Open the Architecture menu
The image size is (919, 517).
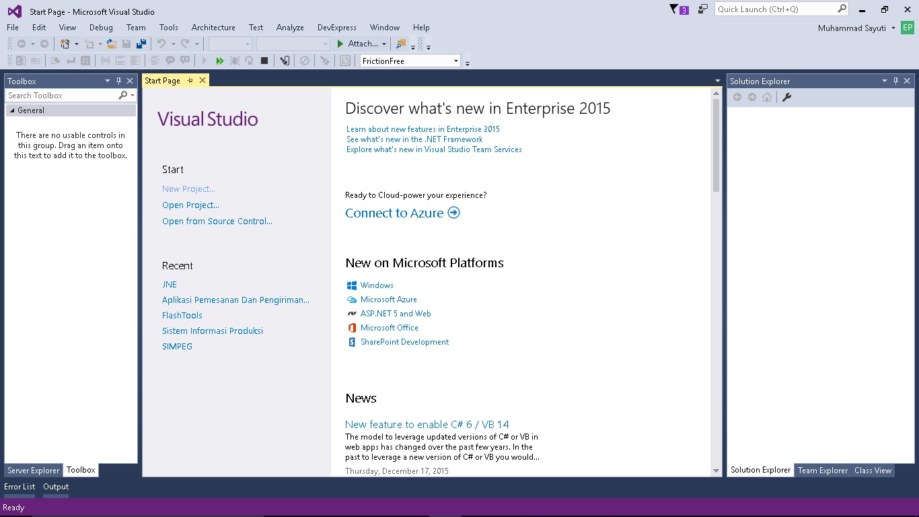tap(213, 28)
